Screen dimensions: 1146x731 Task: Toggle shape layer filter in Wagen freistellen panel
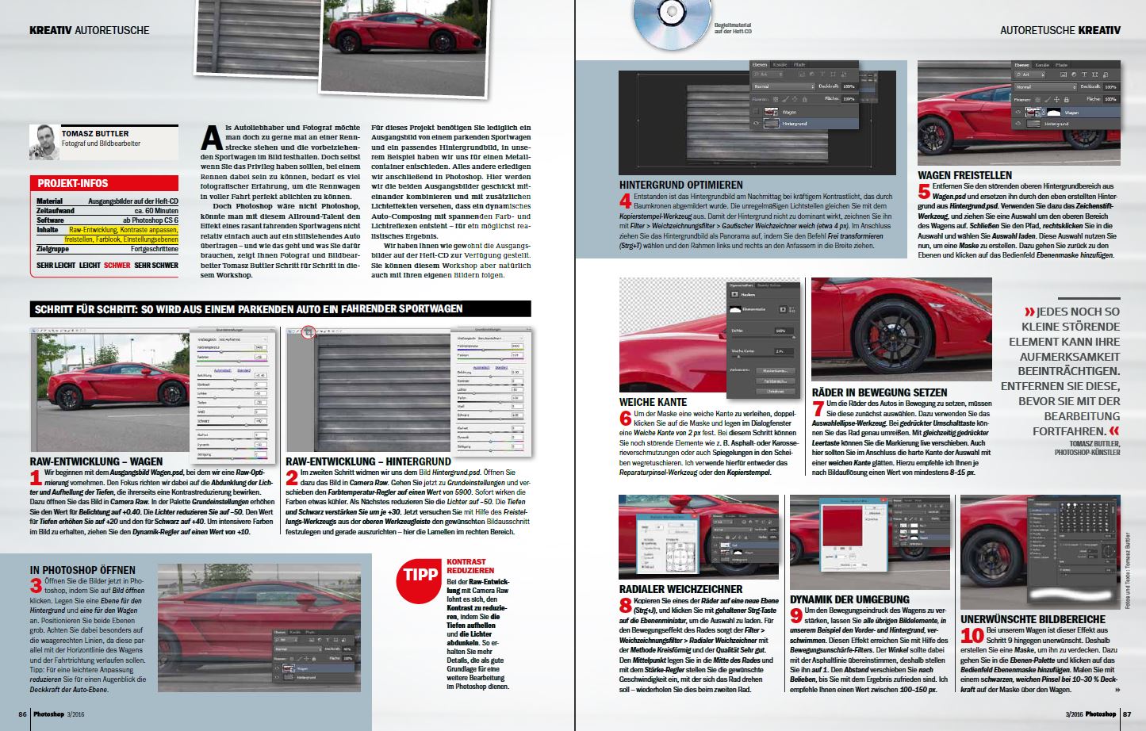coord(1095,75)
